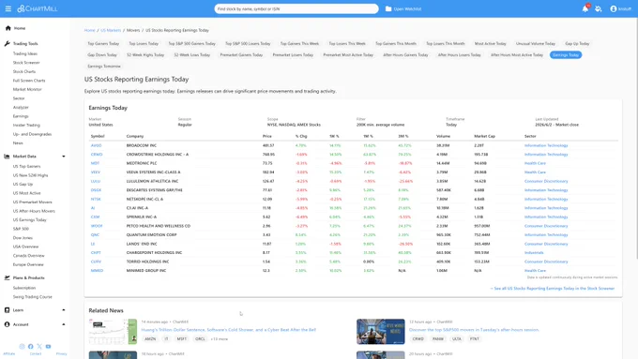Viewport: 638px width, 359px height.
Task: Click the Account person icon
Action: pyautogui.click(x=7, y=324)
